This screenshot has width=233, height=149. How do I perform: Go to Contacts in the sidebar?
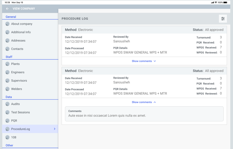tap(17, 49)
